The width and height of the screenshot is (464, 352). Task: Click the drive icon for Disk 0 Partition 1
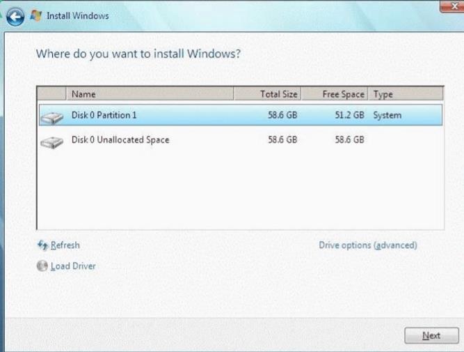pyautogui.click(x=51, y=118)
